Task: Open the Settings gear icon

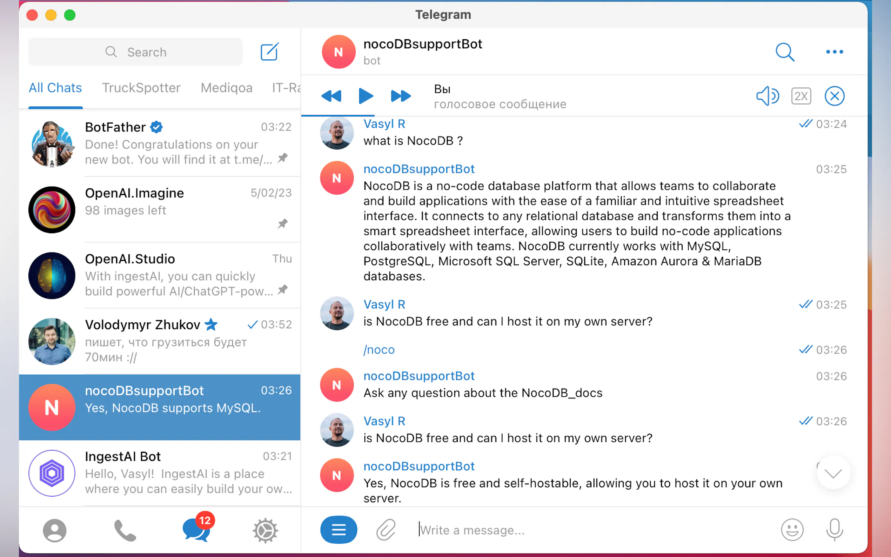Action: coord(265,530)
